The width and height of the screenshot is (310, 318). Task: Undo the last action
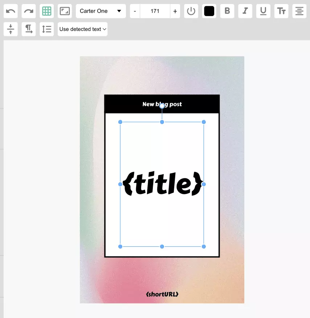pos(11,11)
